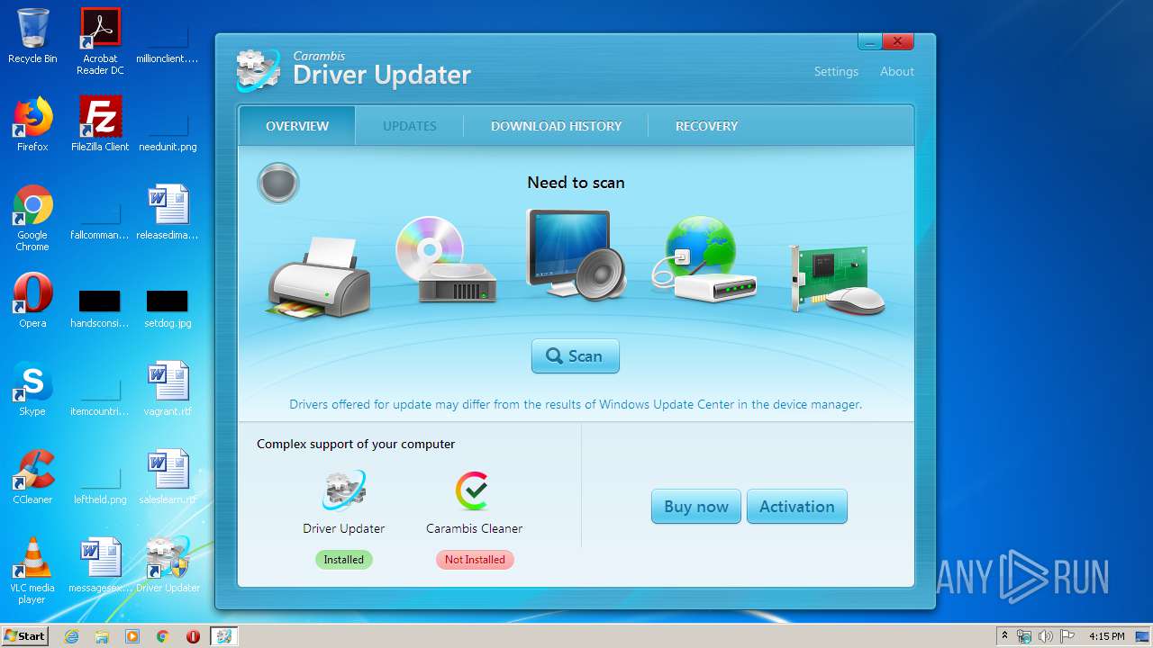Screen dimensions: 1153x648
Task: Click the Not Installed status badge
Action: 475,560
